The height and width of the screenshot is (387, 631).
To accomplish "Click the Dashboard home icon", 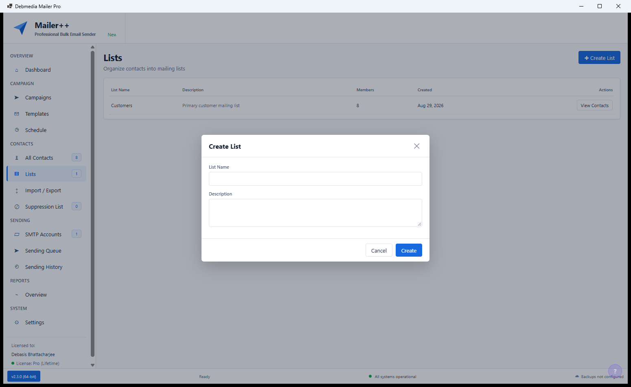I will pyautogui.click(x=17, y=70).
